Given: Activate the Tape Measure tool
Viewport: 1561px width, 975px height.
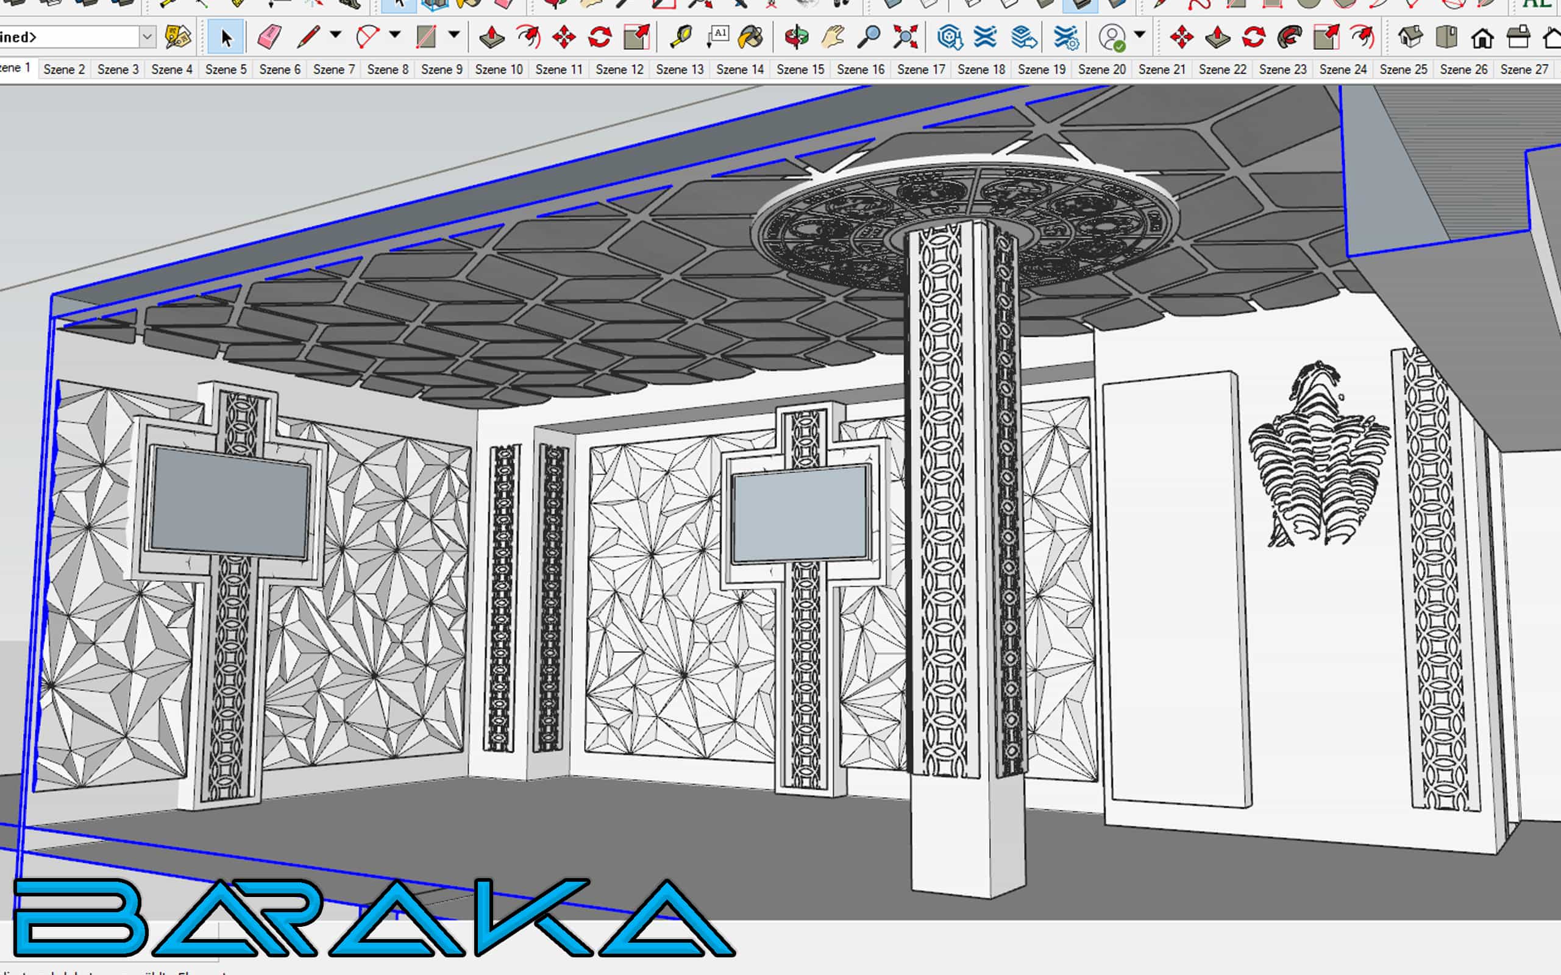Looking at the screenshot, I should pos(680,37).
